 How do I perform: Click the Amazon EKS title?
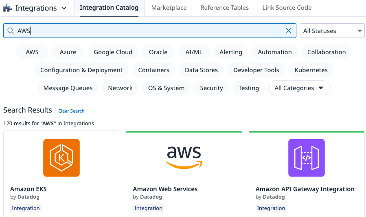28,189
